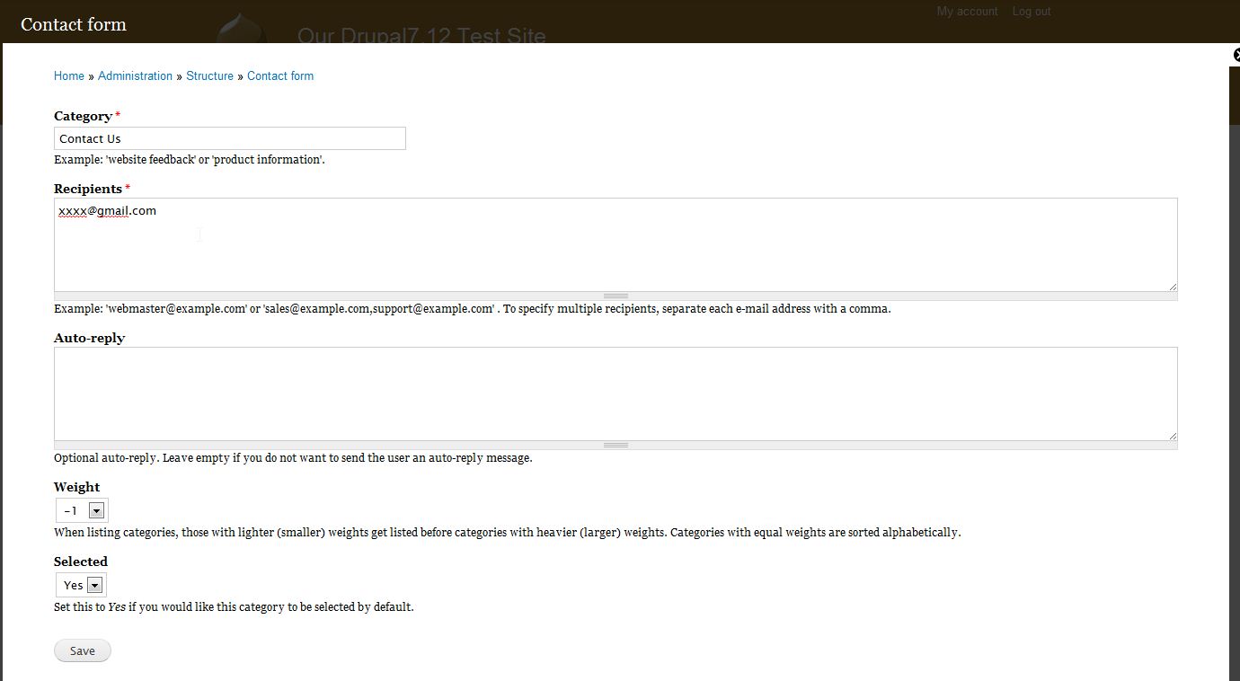1240x681 pixels.
Task: Go to the Home breadcrumb link
Action: point(69,76)
